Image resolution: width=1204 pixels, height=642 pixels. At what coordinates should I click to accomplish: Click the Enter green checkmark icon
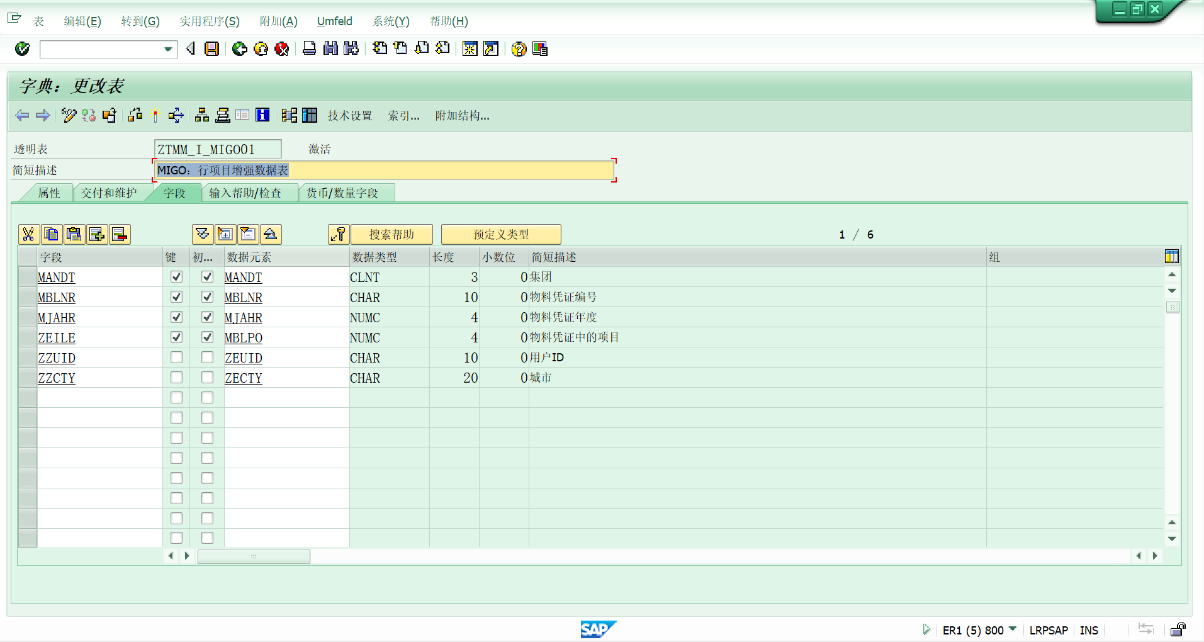pyautogui.click(x=21, y=48)
